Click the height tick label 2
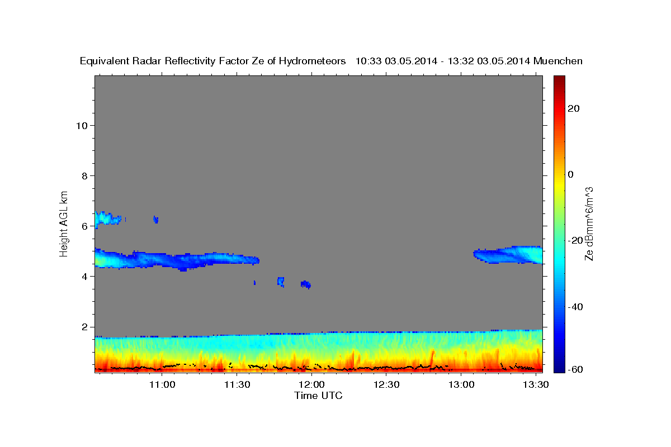Image resolution: width=671 pixels, height=447 pixels. tap(85, 327)
